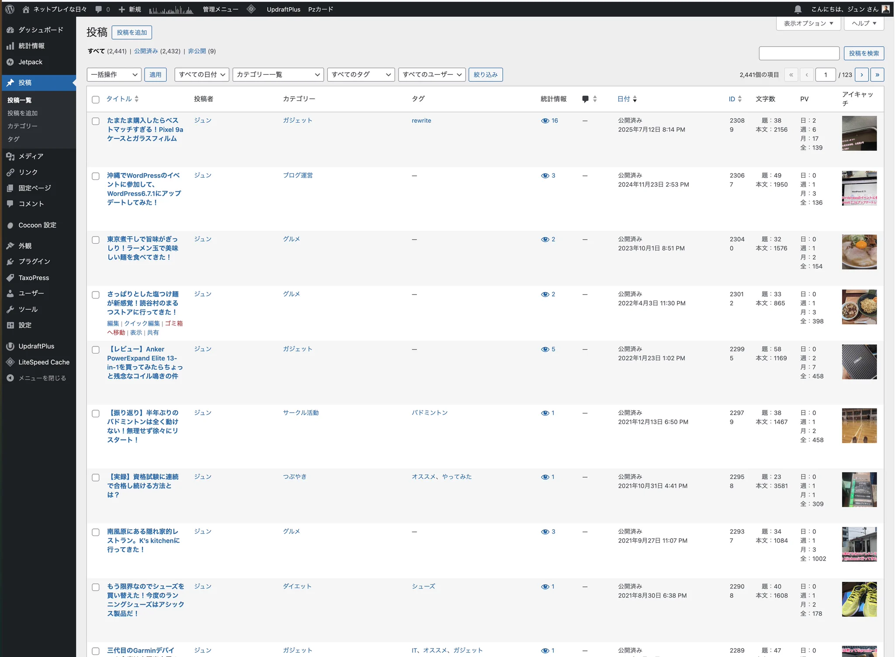Open the カテゴリー sidebar submenu item
This screenshot has width=895, height=657.
coord(22,126)
